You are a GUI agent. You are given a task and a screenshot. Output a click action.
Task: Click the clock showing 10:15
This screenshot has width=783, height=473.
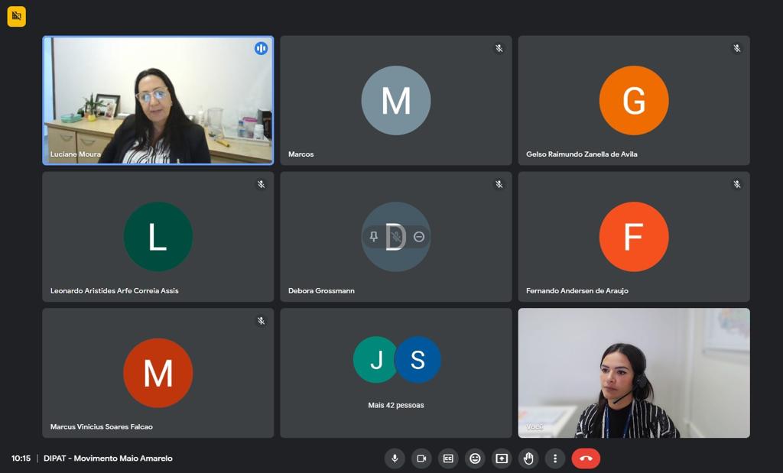coord(21,458)
